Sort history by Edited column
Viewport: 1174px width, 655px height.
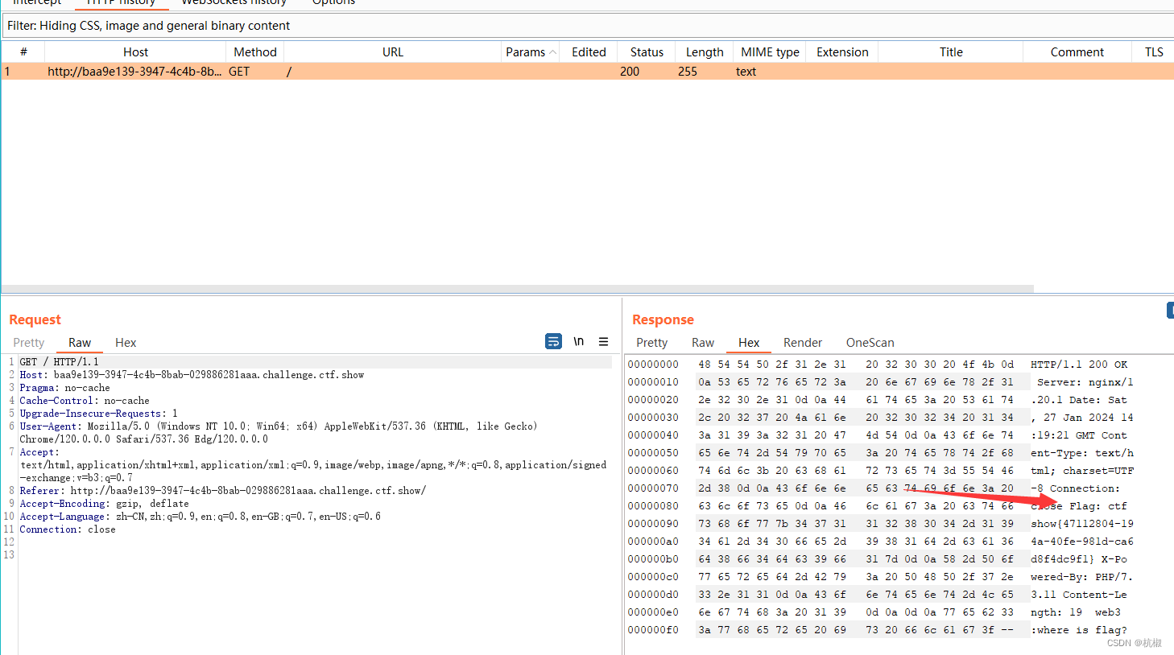coord(589,52)
